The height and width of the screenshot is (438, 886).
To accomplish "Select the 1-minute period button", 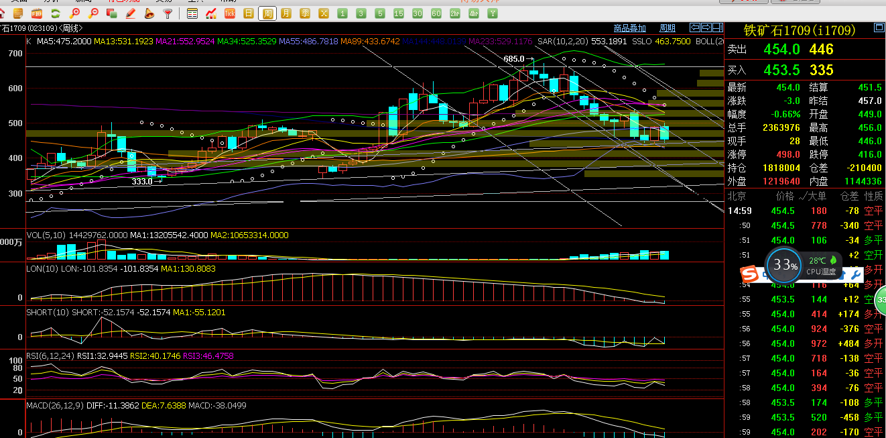I will (x=342, y=13).
